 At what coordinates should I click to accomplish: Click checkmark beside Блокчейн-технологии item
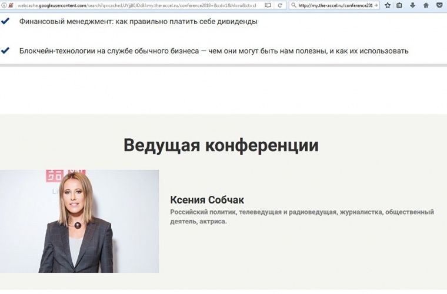[5, 51]
